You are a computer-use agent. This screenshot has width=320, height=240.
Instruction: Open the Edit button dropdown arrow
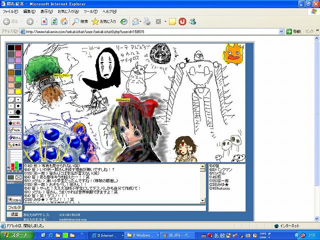(x=165, y=21)
